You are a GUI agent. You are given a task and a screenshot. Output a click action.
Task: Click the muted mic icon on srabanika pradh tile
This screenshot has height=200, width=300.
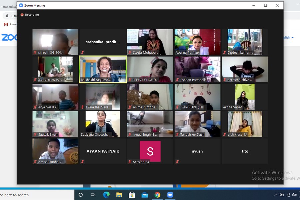82,53
